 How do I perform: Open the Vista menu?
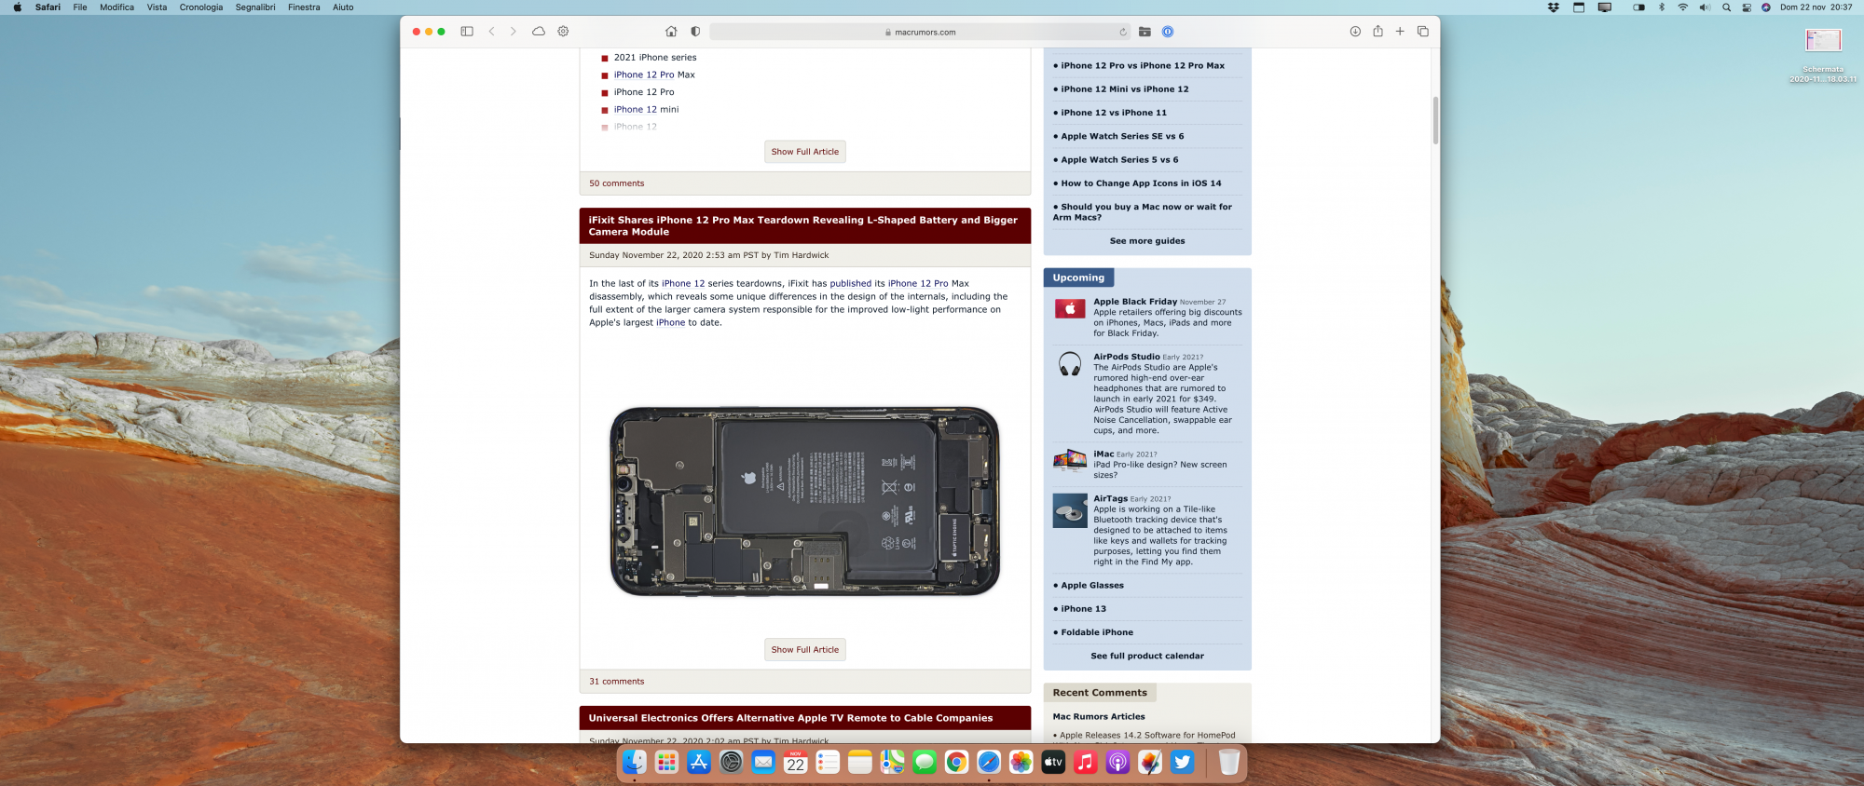pyautogui.click(x=158, y=7)
